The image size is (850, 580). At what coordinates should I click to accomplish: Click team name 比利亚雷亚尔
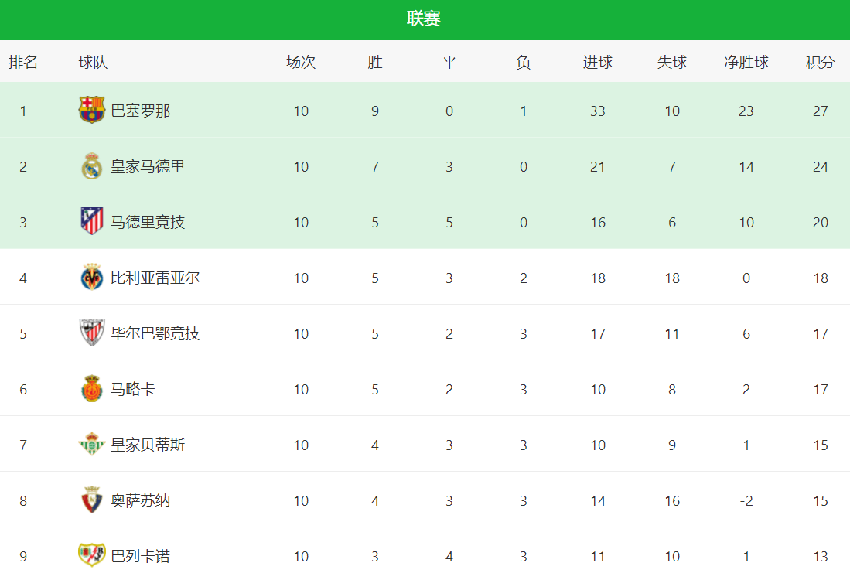click(155, 278)
